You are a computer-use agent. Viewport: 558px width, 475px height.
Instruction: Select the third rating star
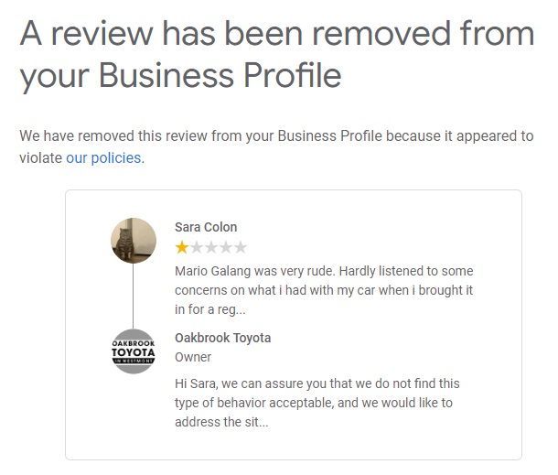coord(211,247)
